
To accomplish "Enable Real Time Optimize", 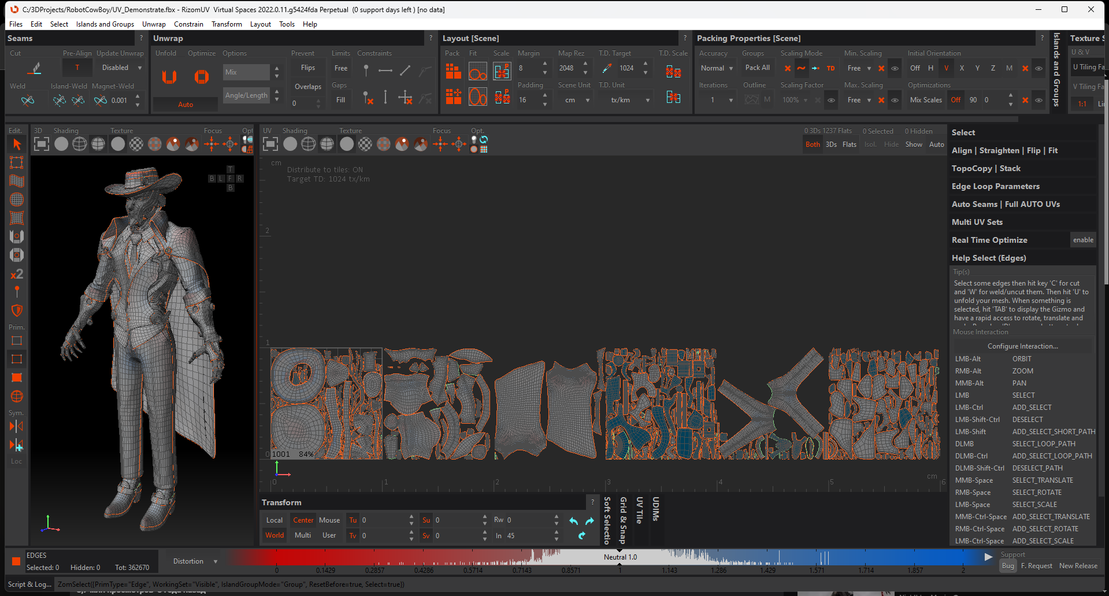I will click(x=1082, y=240).
